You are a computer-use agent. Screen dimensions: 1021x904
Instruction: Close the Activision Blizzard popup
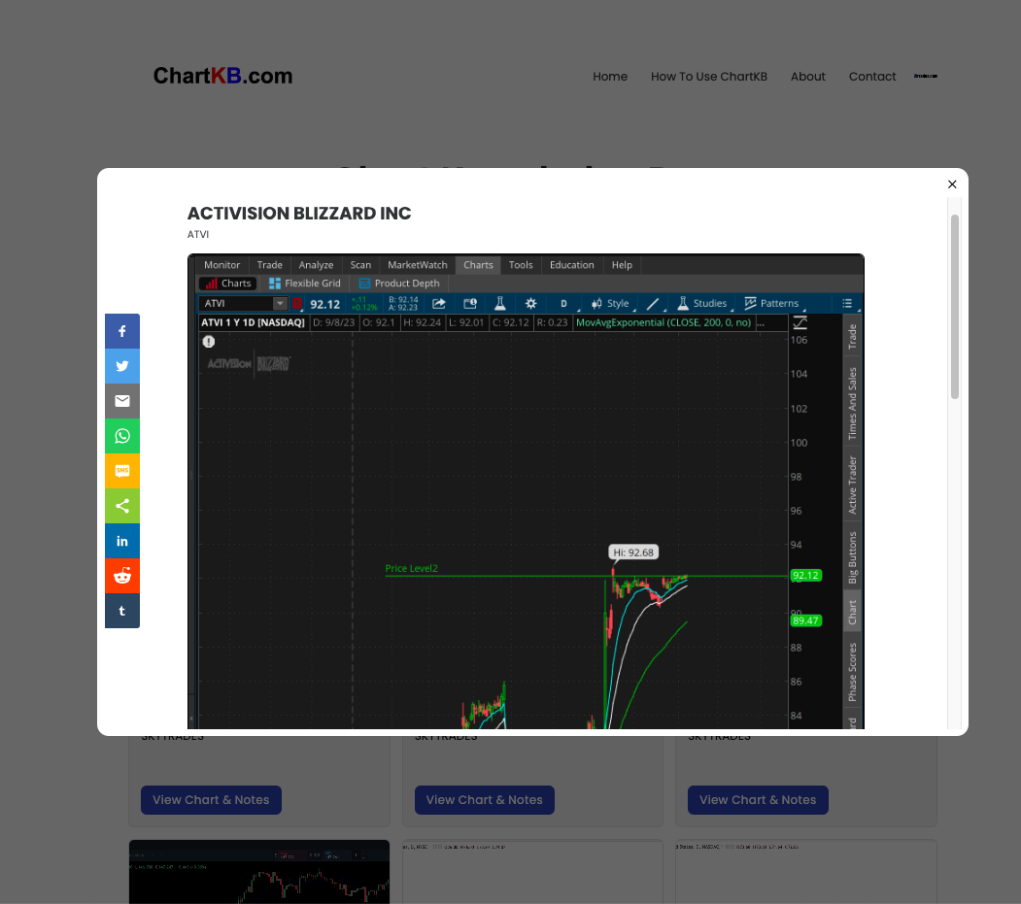click(952, 184)
